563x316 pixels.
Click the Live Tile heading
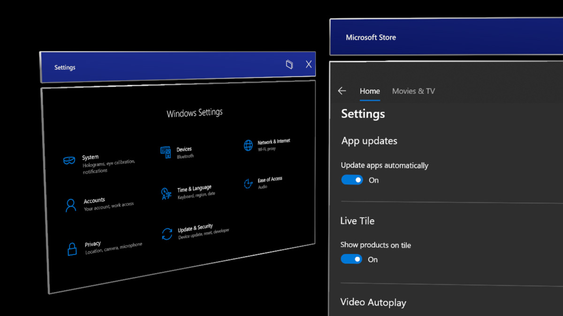coord(357,221)
